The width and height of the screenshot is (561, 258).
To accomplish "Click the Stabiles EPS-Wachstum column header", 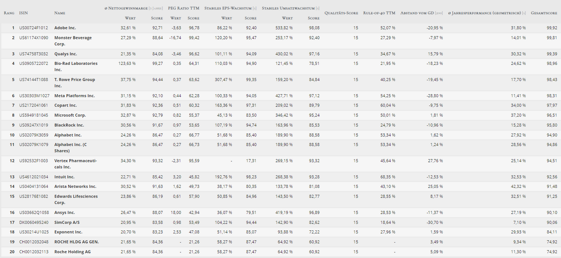I will coord(231,8).
